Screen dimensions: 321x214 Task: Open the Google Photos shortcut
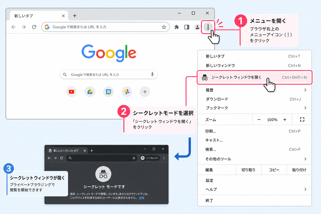point(127,92)
